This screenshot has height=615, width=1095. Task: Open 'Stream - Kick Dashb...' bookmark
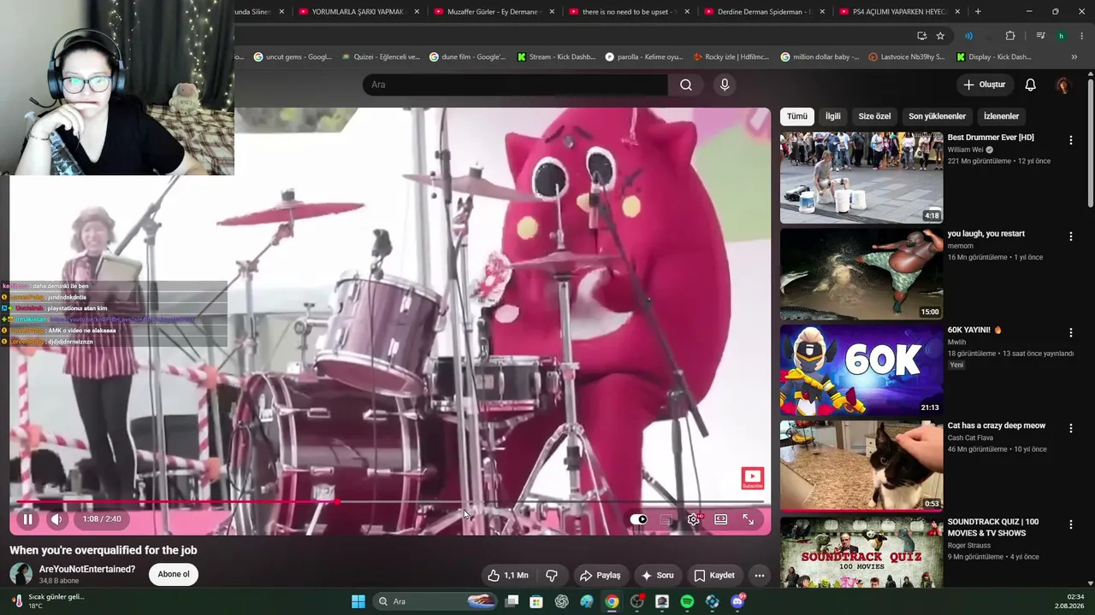pyautogui.click(x=555, y=57)
